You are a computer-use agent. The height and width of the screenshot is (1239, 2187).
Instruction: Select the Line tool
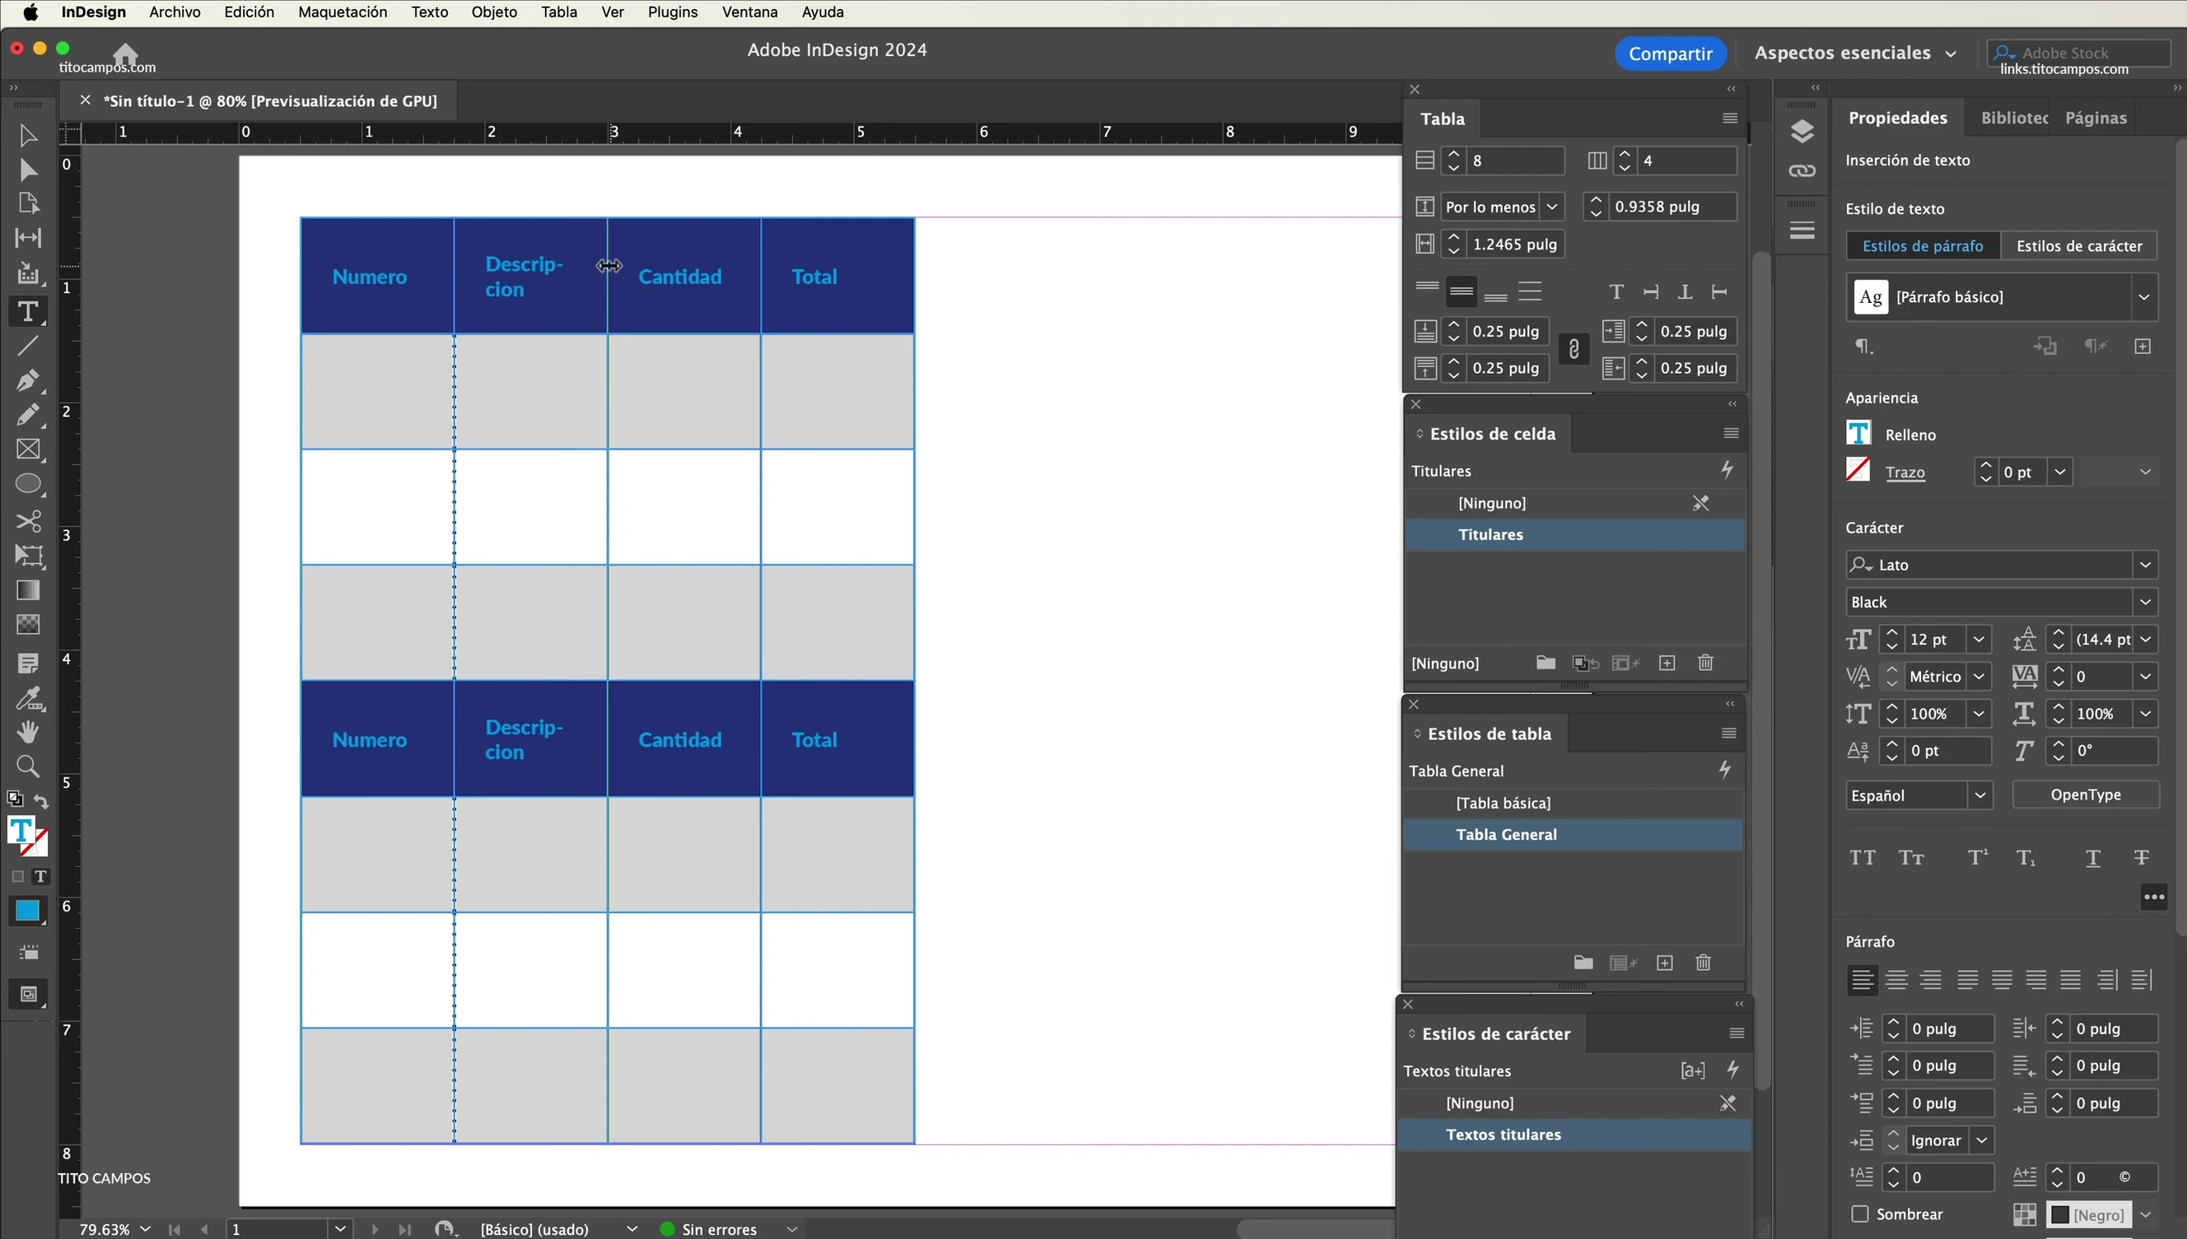click(x=27, y=346)
